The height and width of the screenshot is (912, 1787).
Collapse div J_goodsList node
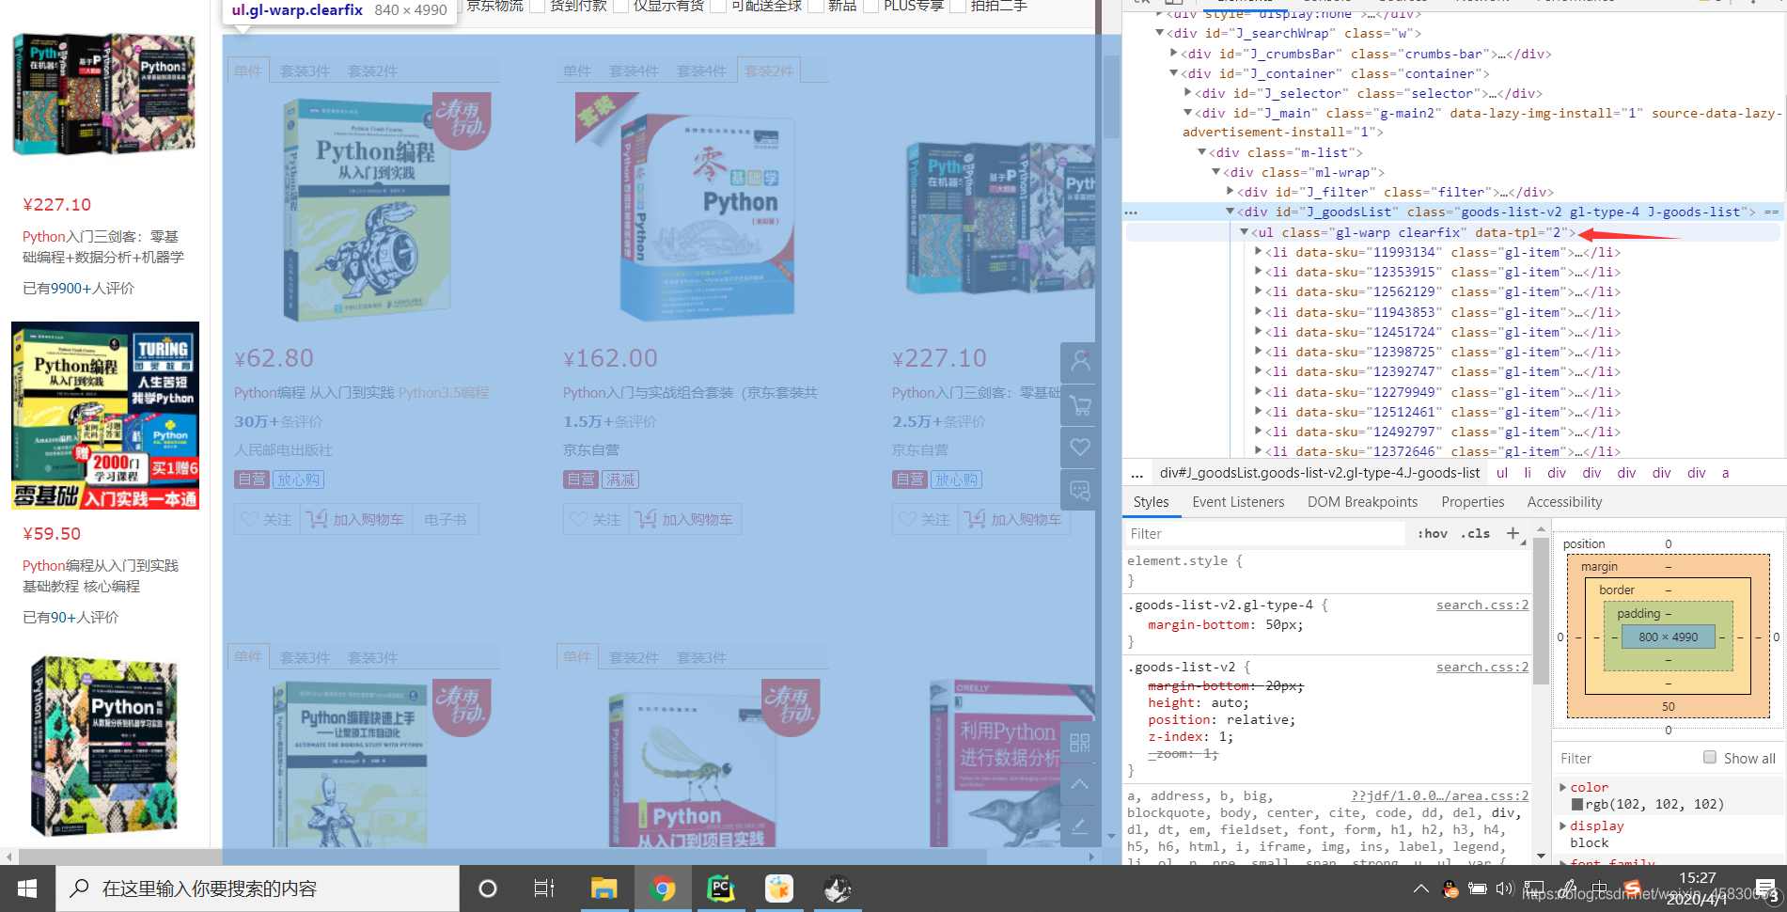(x=1230, y=212)
